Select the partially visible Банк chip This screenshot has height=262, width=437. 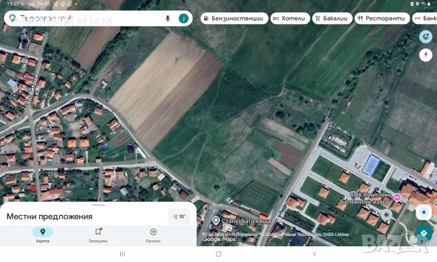click(425, 18)
